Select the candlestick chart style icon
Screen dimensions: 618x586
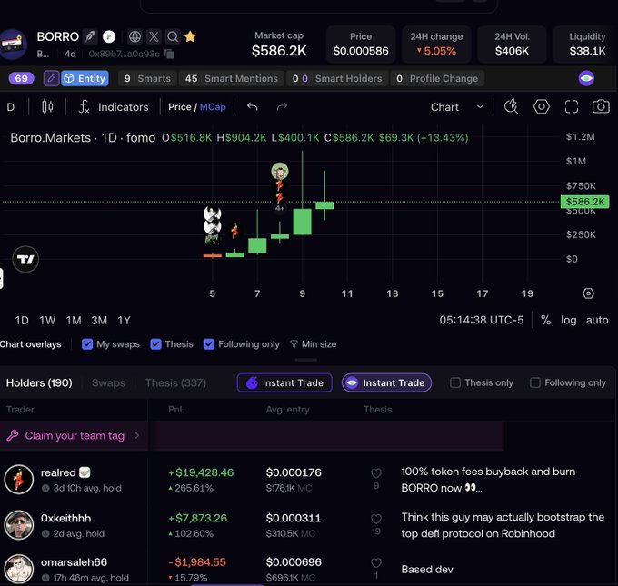[47, 107]
